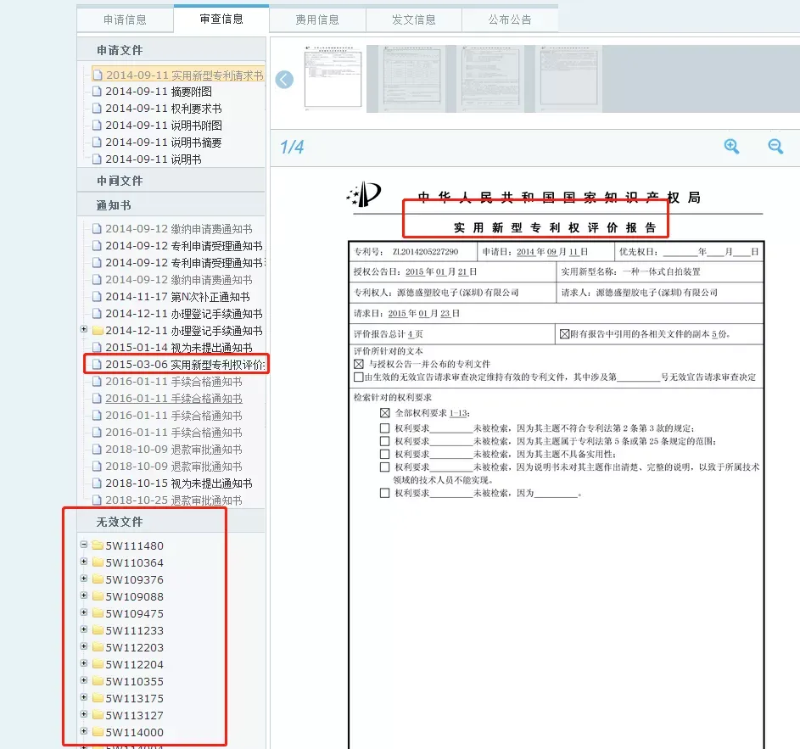Click the folder icon for 5W111480

(x=98, y=545)
